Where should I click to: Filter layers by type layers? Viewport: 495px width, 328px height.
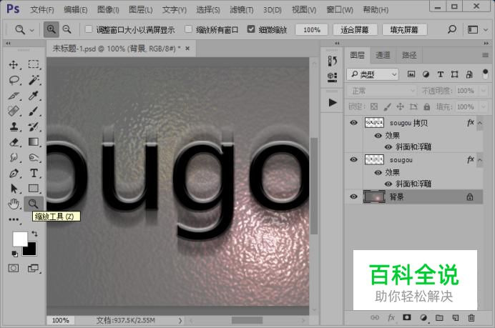point(440,74)
